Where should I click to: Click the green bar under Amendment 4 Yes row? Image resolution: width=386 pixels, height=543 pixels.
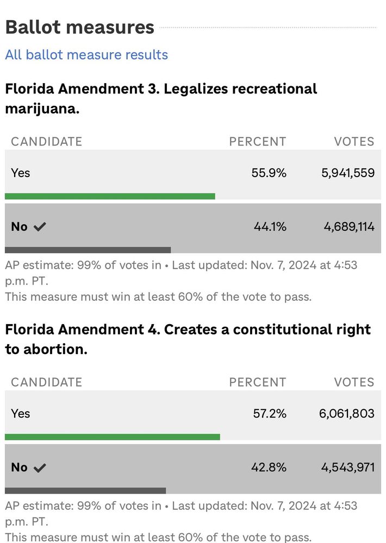[x=111, y=437]
